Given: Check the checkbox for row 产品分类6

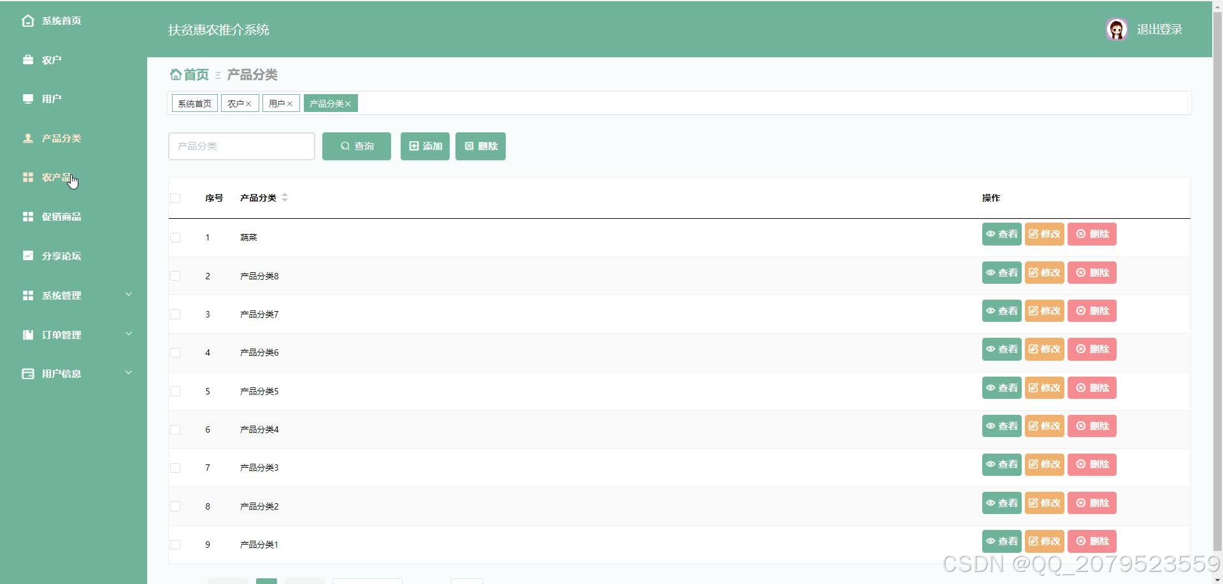Looking at the screenshot, I should 175,352.
